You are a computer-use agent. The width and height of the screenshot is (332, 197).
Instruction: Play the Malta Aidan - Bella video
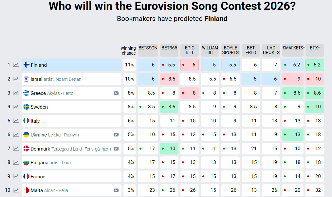coord(116,190)
